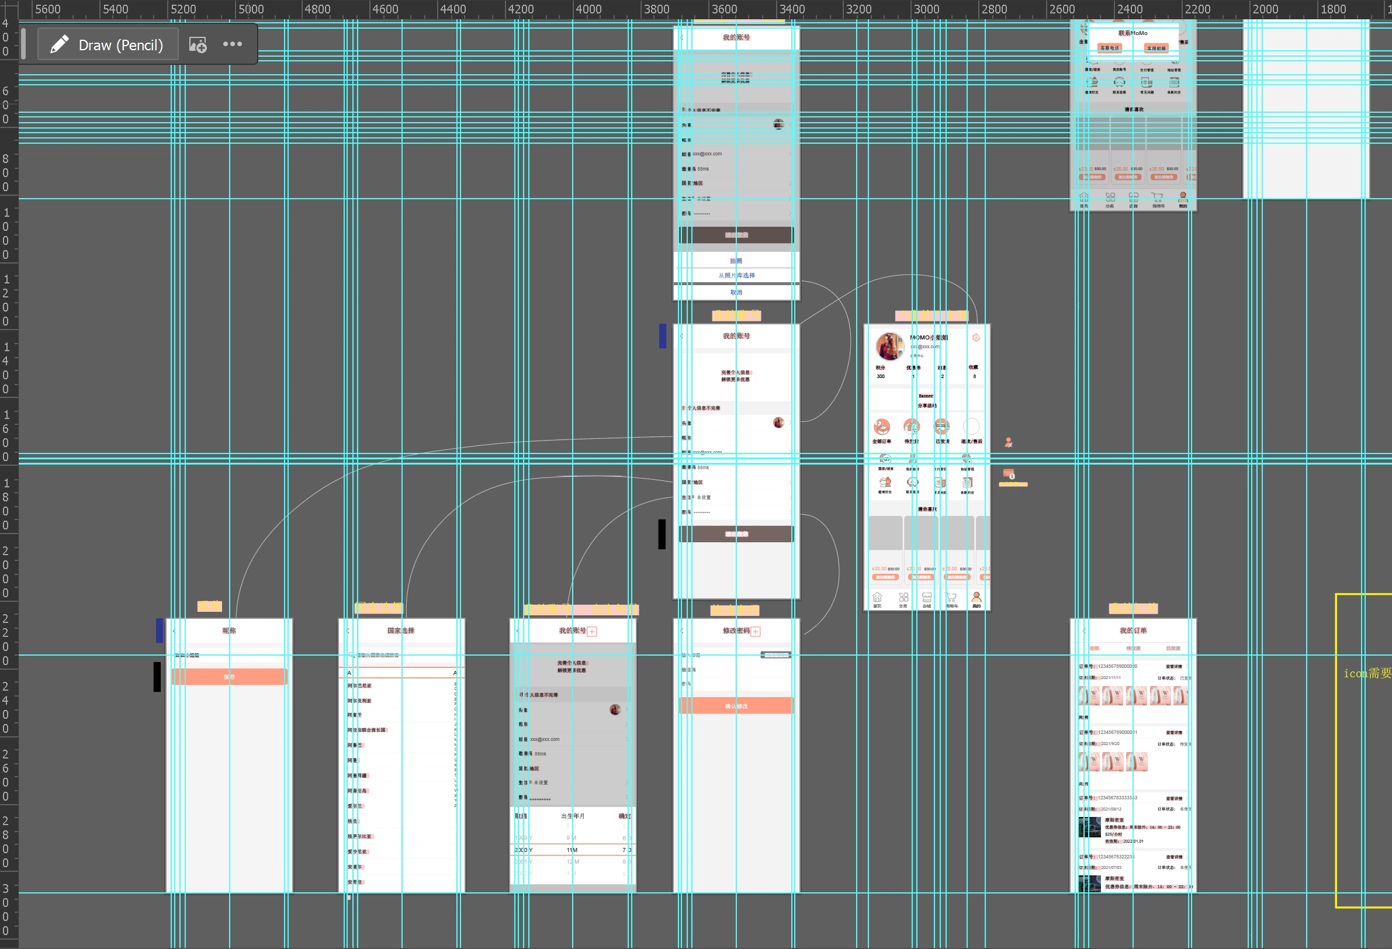Image resolution: width=1392 pixels, height=949 pixels.
Task: Click the 客服邮箱 button on 联系MoMo dialog
Action: click(1156, 48)
